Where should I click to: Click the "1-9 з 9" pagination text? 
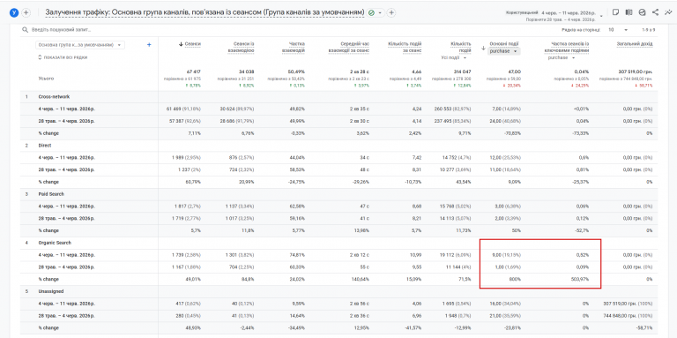tap(650, 30)
